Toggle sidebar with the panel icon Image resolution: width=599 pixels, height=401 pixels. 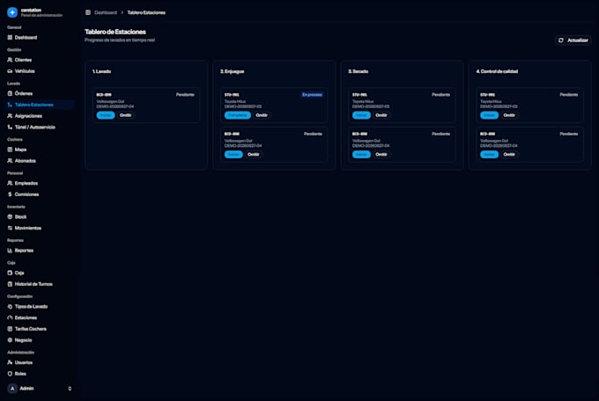coord(88,12)
